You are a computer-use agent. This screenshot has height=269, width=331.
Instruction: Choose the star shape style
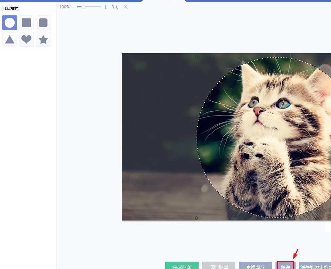tap(43, 39)
